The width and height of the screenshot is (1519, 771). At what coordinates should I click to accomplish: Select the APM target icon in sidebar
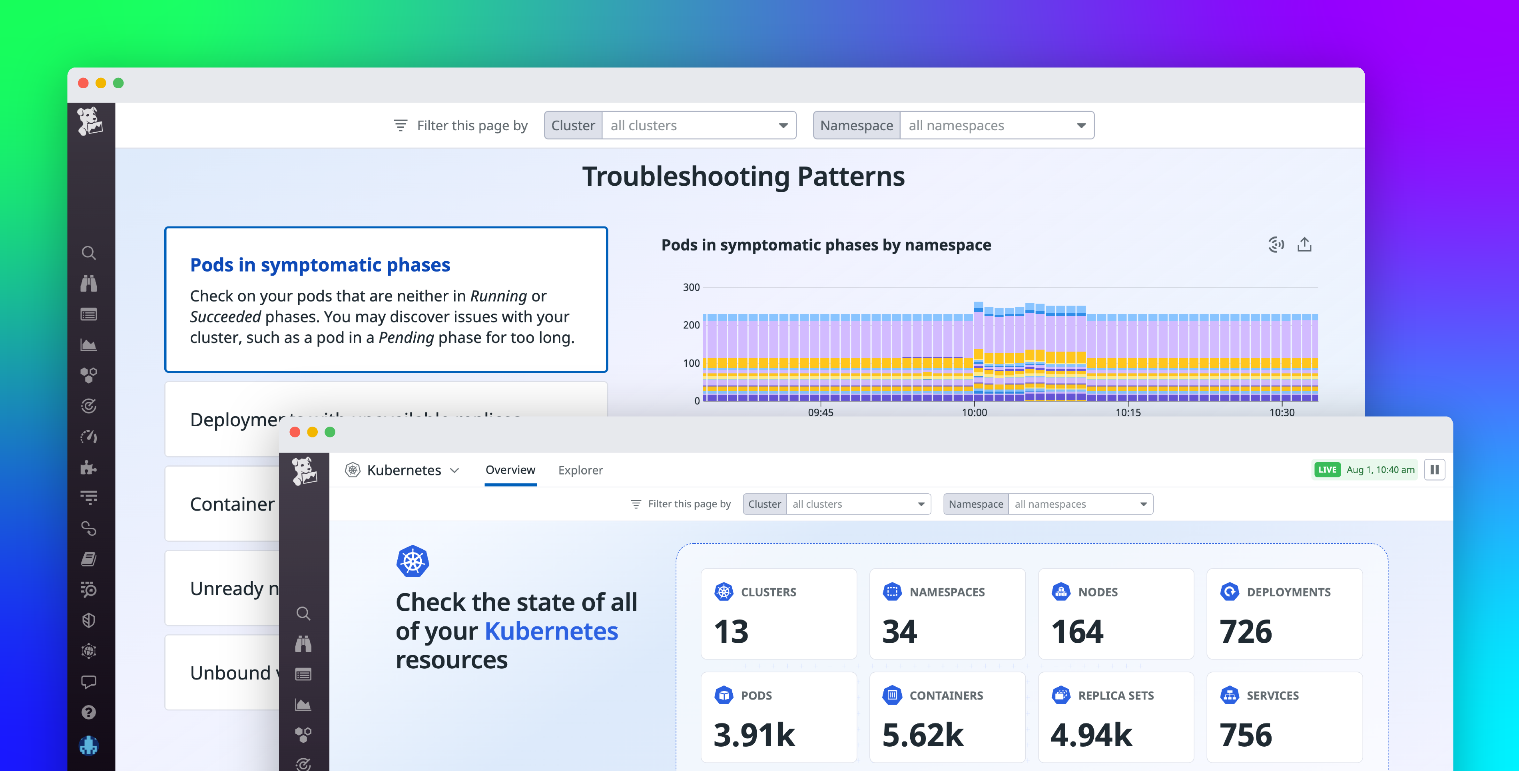click(x=90, y=407)
